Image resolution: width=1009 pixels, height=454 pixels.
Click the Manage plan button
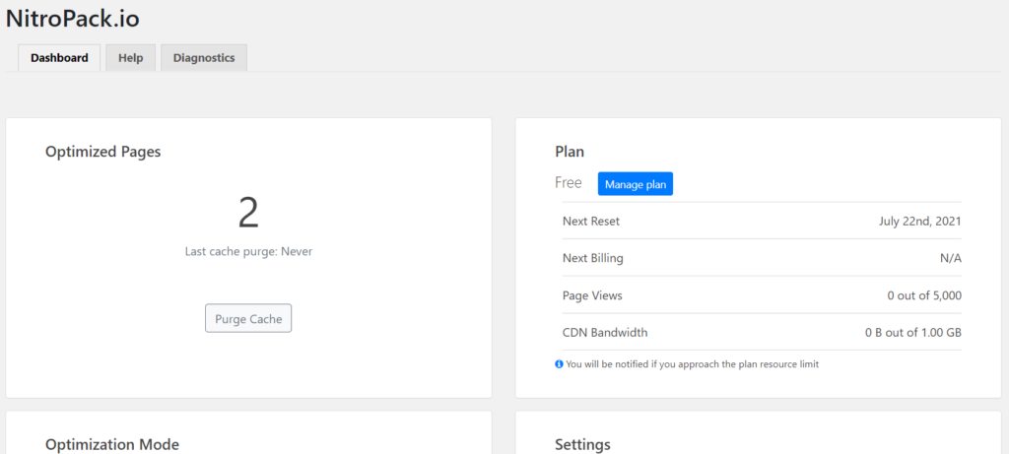coord(636,184)
